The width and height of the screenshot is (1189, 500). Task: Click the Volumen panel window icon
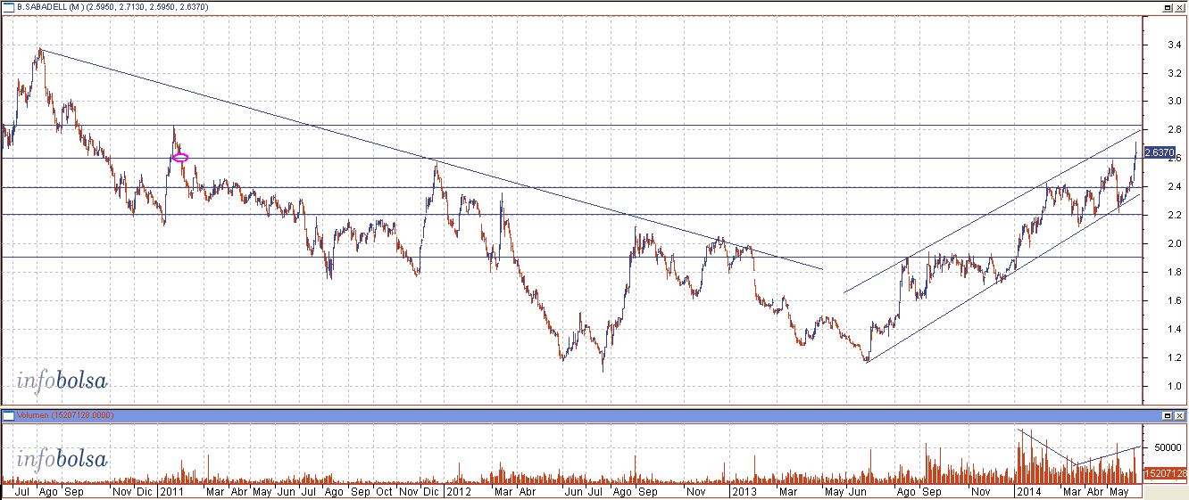click(x=7, y=415)
